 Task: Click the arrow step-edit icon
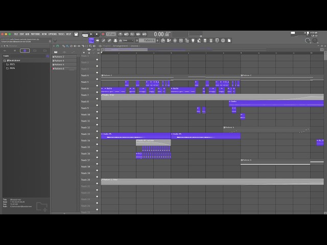(x=98, y=40)
